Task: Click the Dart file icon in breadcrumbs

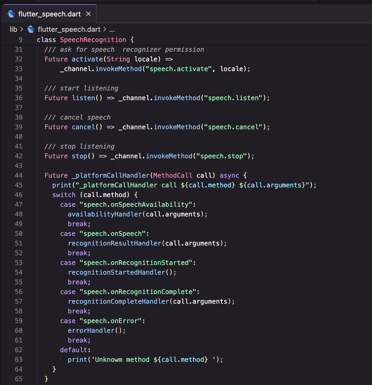Action: (x=31, y=29)
